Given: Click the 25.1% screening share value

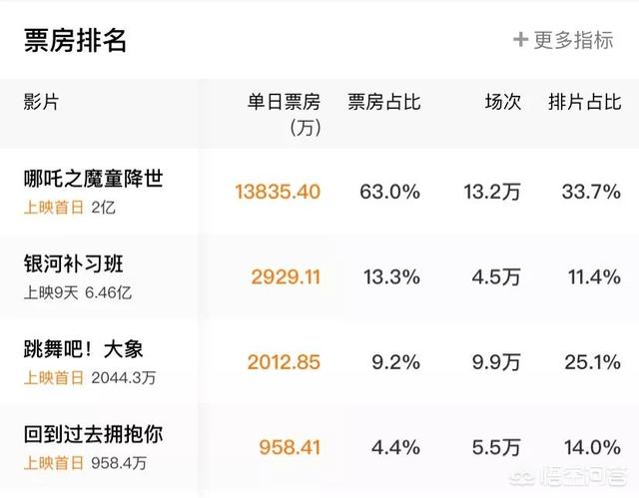Looking at the screenshot, I should 593,362.
